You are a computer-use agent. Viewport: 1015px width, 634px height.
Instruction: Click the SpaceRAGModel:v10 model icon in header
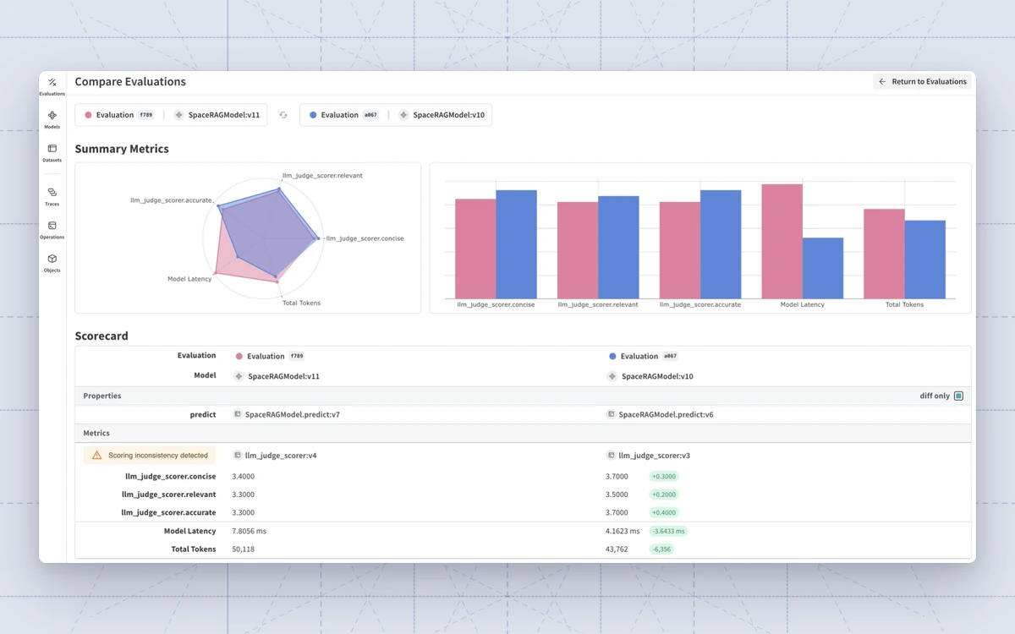pyautogui.click(x=403, y=115)
